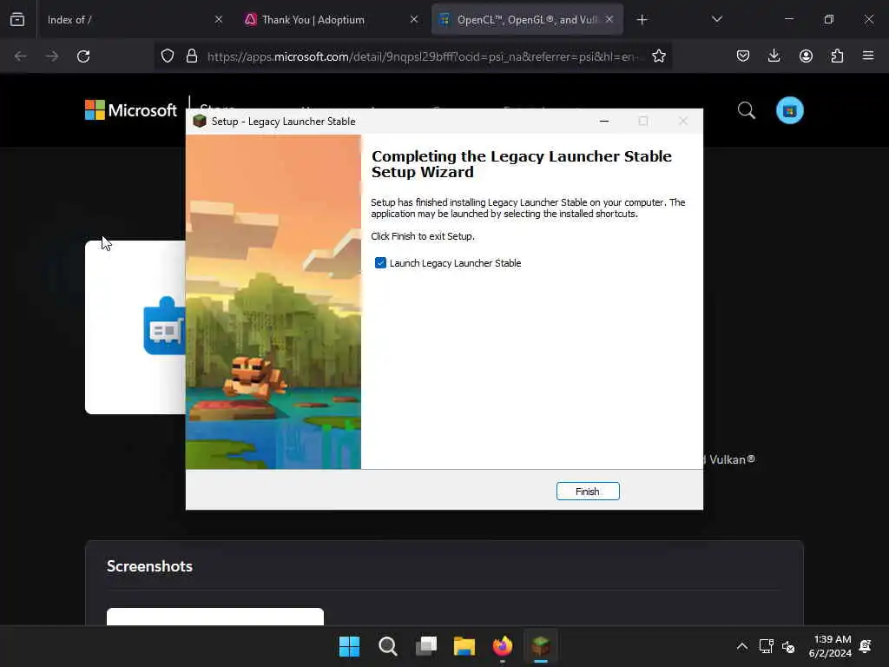Open Task View on the taskbar

click(x=425, y=646)
